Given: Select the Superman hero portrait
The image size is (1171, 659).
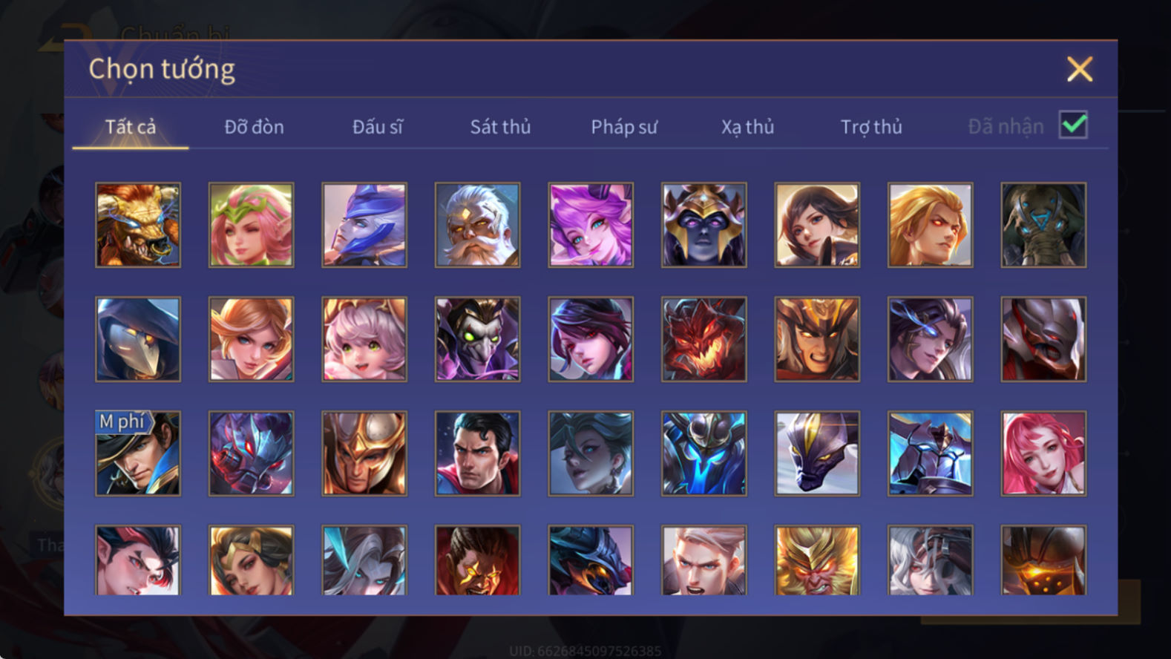Looking at the screenshot, I should (x=477, y=453).
